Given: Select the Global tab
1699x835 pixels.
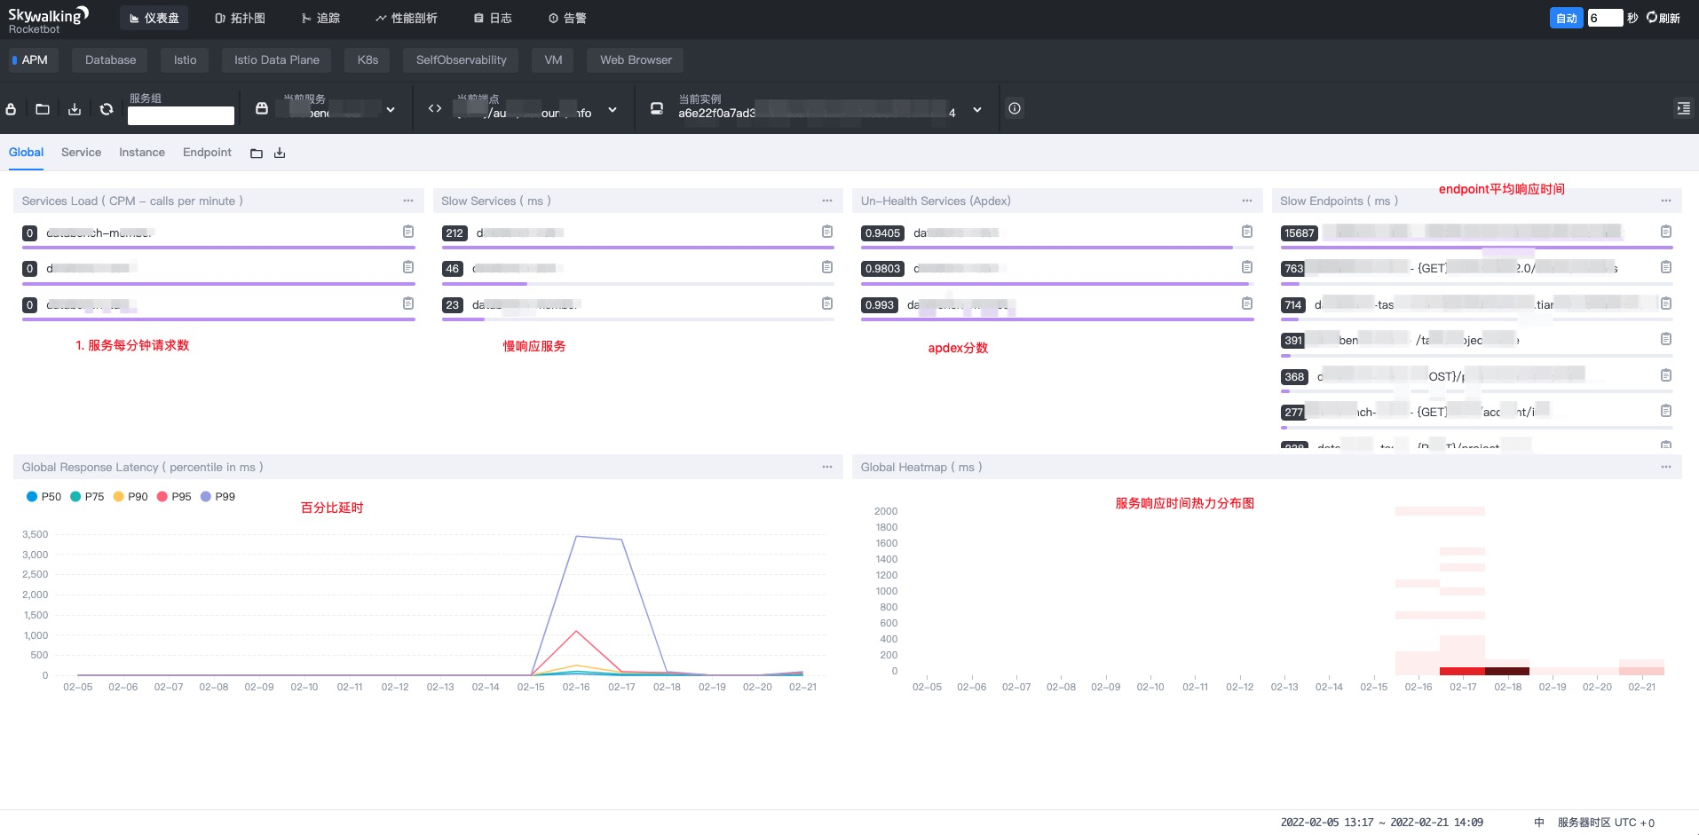Looking at the screenshot, I should click(x=26, y=153).
